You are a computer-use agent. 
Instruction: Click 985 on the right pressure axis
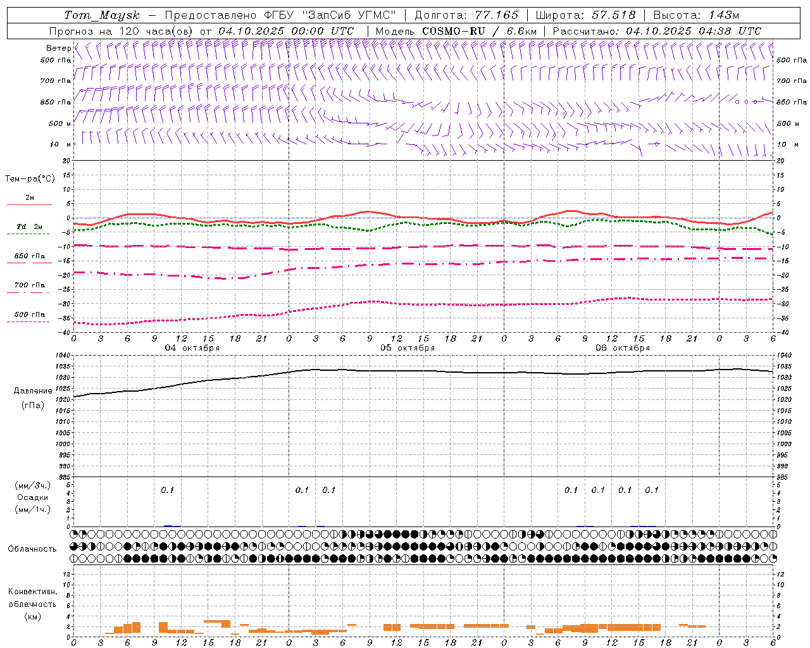pyautogui.click(x=783, y=477)
